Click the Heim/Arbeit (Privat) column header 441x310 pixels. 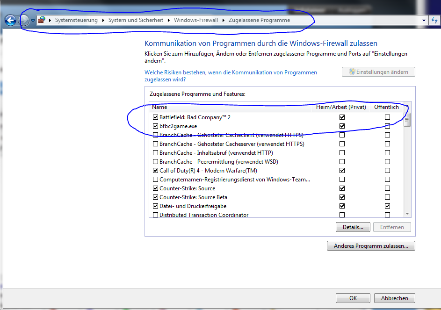(x=341, y=107)
